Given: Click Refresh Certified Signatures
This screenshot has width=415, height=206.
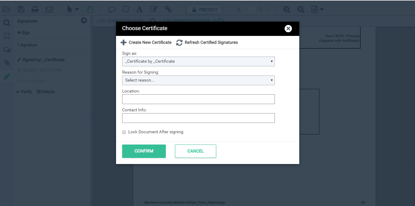Looking at the screenshot, I should tap(207, 42).
